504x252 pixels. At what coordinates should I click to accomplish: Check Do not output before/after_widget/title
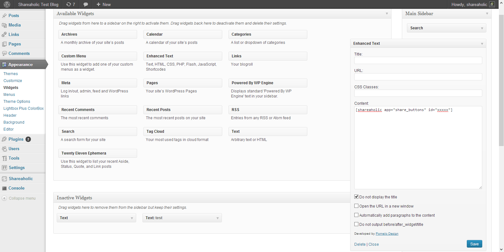pyautogui.click(x=356, y=224)
